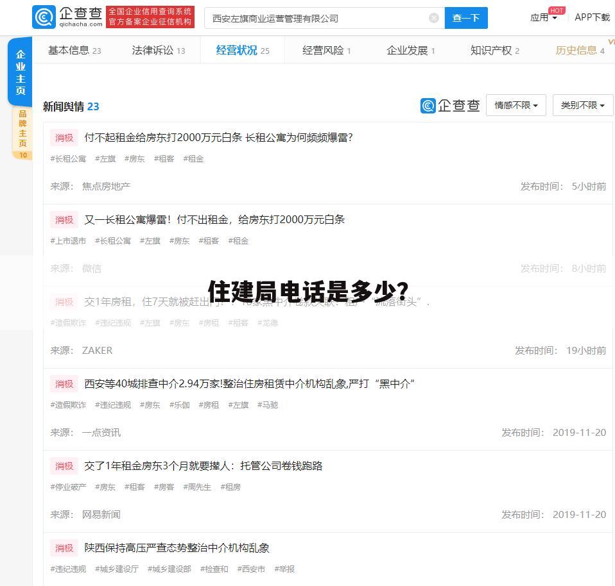Open the 应用 dropdown menu
Image resolution: width=615 pixels, height=586 pixels.
click(x=544, y=17)
